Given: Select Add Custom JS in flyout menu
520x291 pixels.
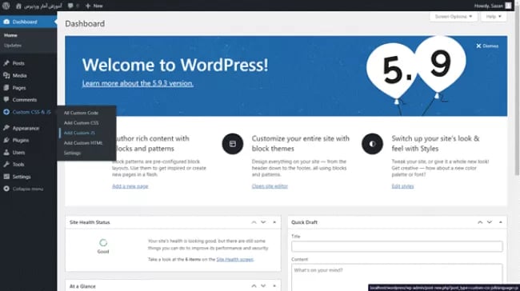Looking at the screenshot, I should (79, 133).
